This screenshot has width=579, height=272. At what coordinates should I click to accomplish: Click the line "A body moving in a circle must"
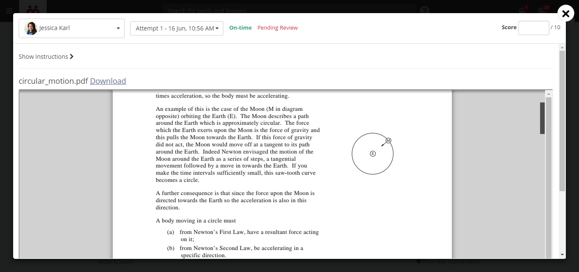point(196,221)
